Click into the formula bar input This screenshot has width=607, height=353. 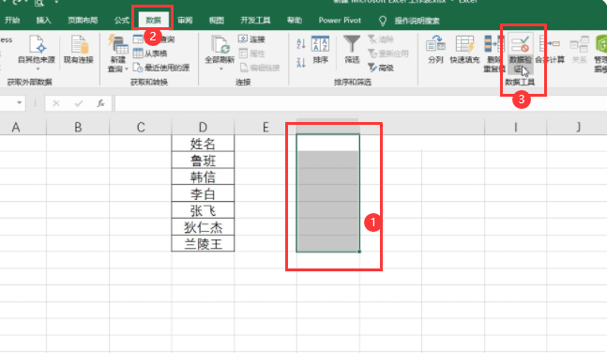(x=360, y=103)
